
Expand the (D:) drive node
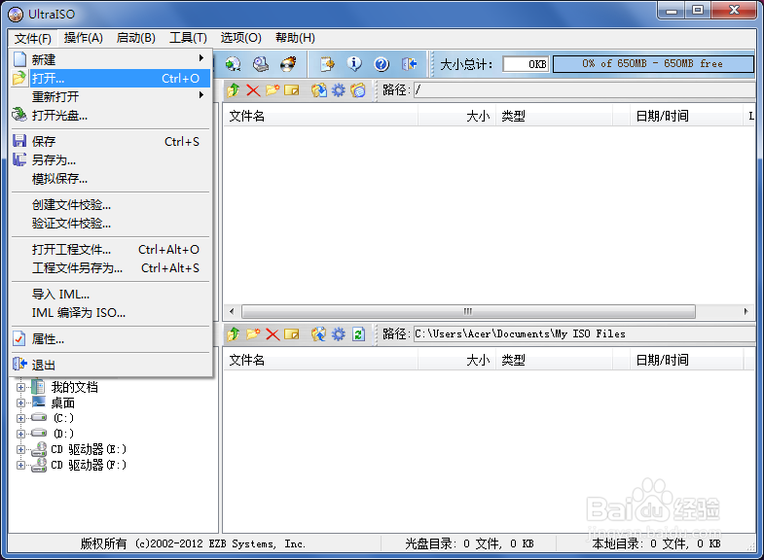(x=20, y=434)
